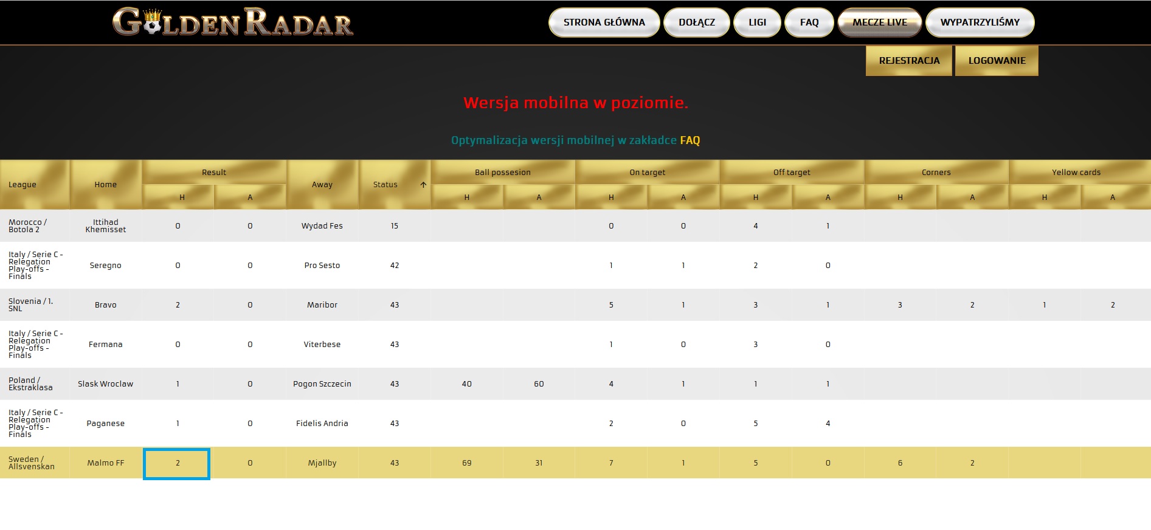Image resolution: width=1151 pixels, height=530 pixels.
Task: Open the FAQ navigation button
Action: click(809, 22)
